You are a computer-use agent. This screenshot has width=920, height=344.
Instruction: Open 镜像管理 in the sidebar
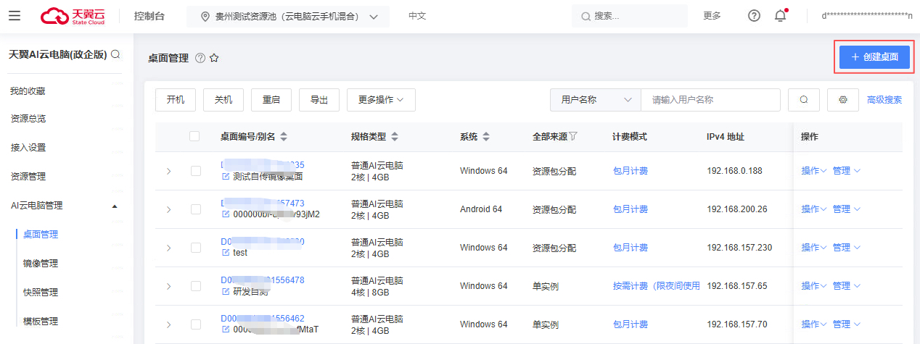point(41,264)
